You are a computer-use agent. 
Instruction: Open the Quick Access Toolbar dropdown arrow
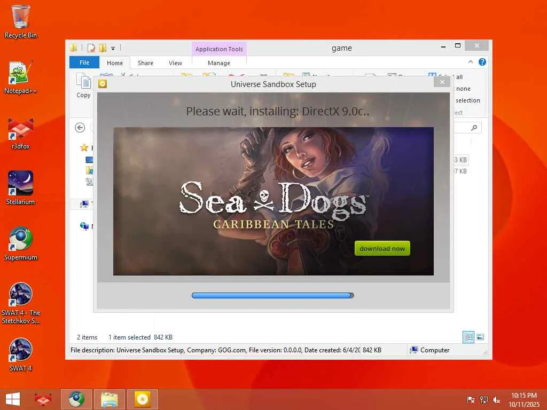[x=113, y=49]
